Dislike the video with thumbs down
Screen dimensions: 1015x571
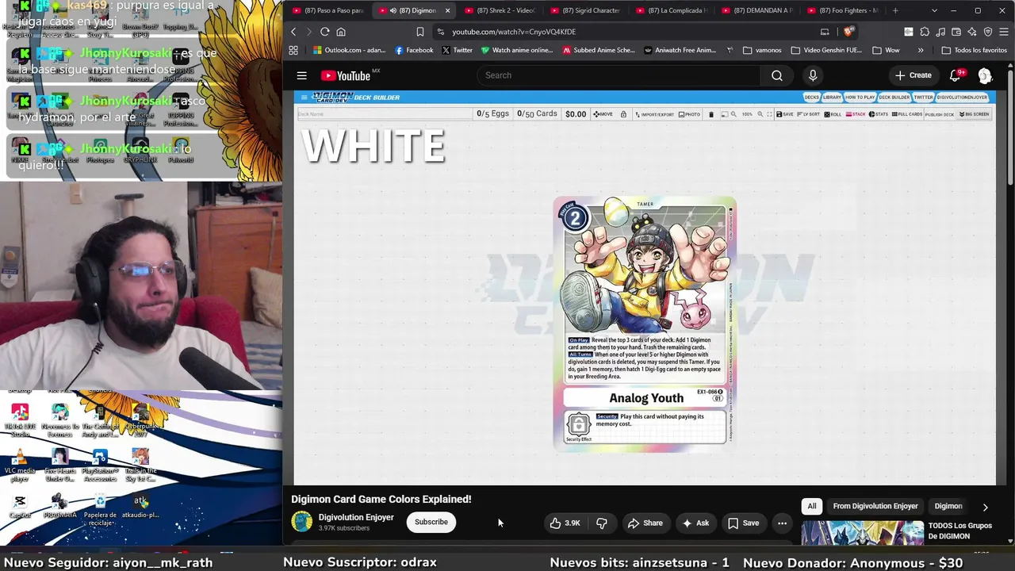(602, 523)
